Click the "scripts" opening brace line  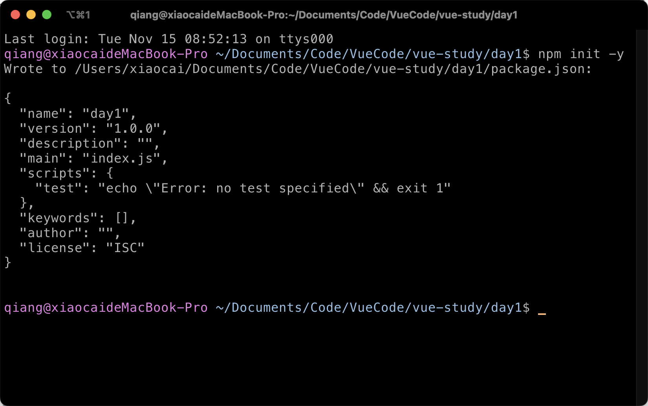coord(66,173)
